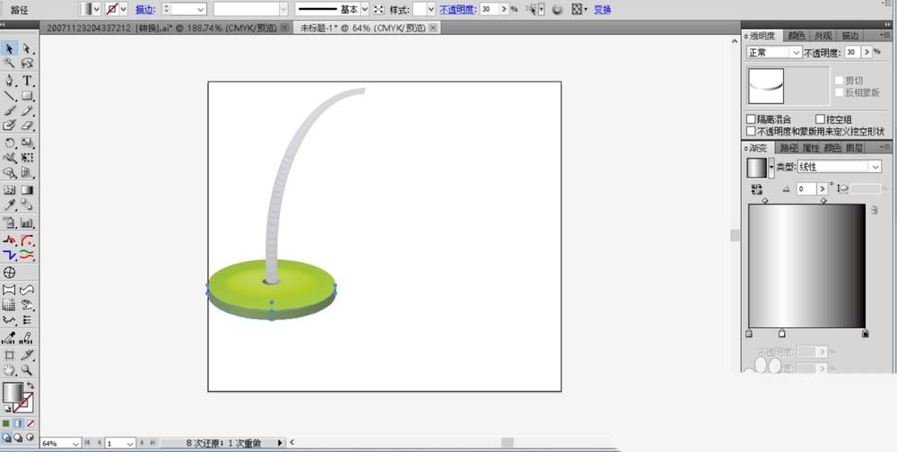Select the Scale tool
897x452 pixels.
point(27,143)
